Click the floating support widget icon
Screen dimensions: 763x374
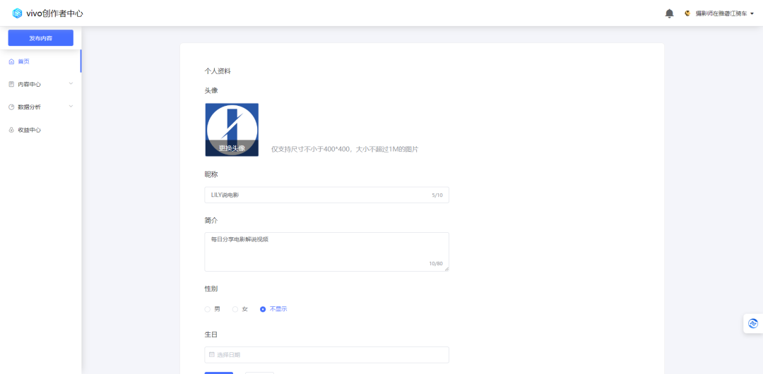tap(753, 323)
